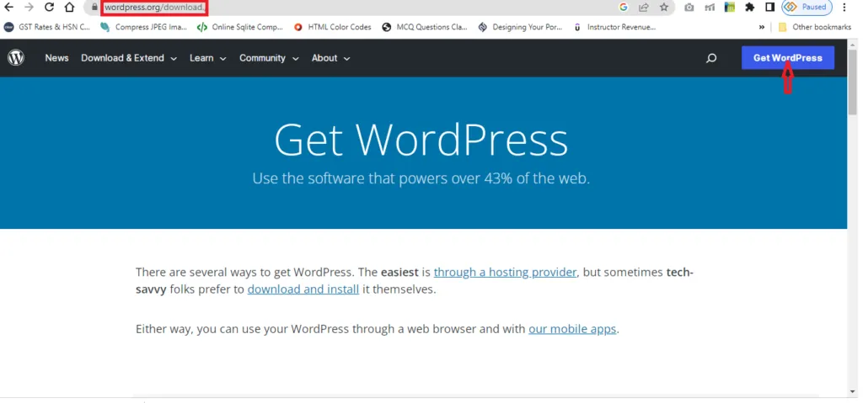Click the Paused profile button
Viewport: 863px width, 403px height.
coord(807,7)
